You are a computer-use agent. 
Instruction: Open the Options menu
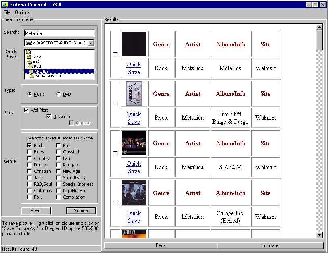[22, 12]
